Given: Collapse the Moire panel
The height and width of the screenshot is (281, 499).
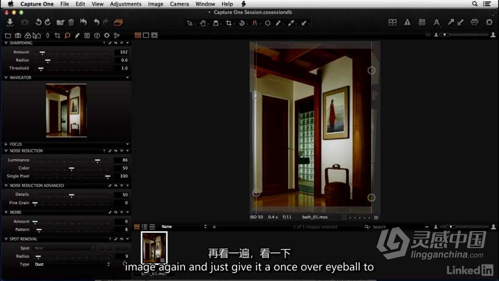Looking at the screenshot, I should pyautogui.click(x=6, y=212).
